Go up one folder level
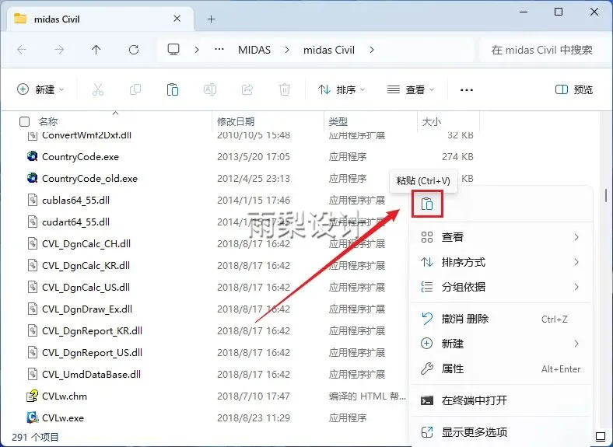This screenshot has height=447, width=613. (x=96, y=50)
